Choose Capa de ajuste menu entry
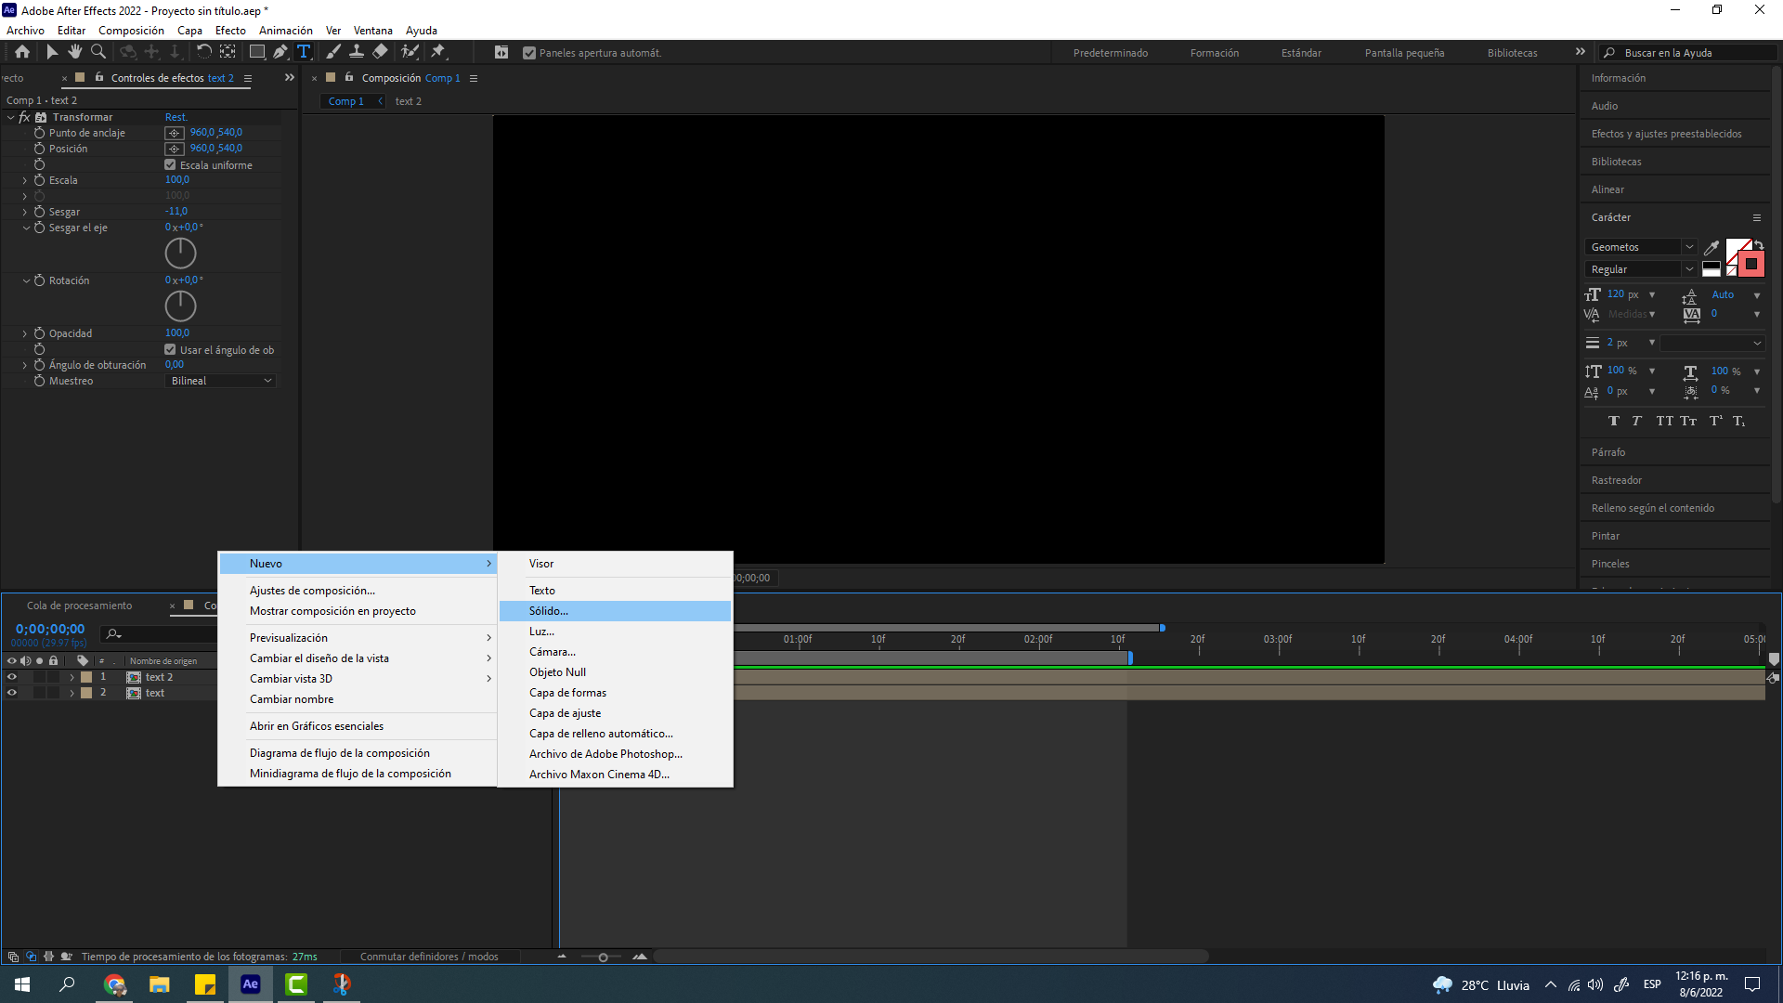 coord(615,713)
